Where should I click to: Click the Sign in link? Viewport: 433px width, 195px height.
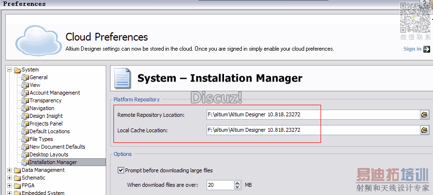coord(412,49)
